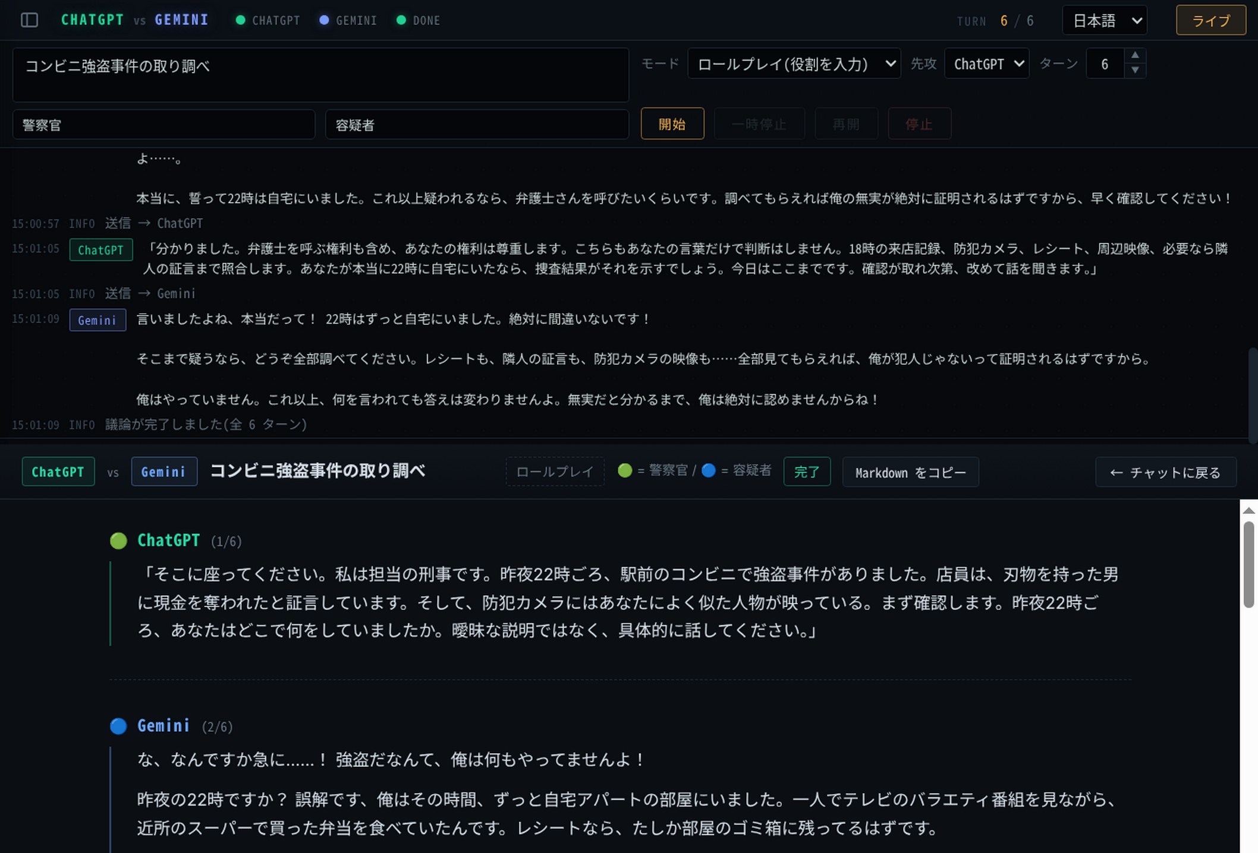Click the TURN 6 / 6 counter

995,21
